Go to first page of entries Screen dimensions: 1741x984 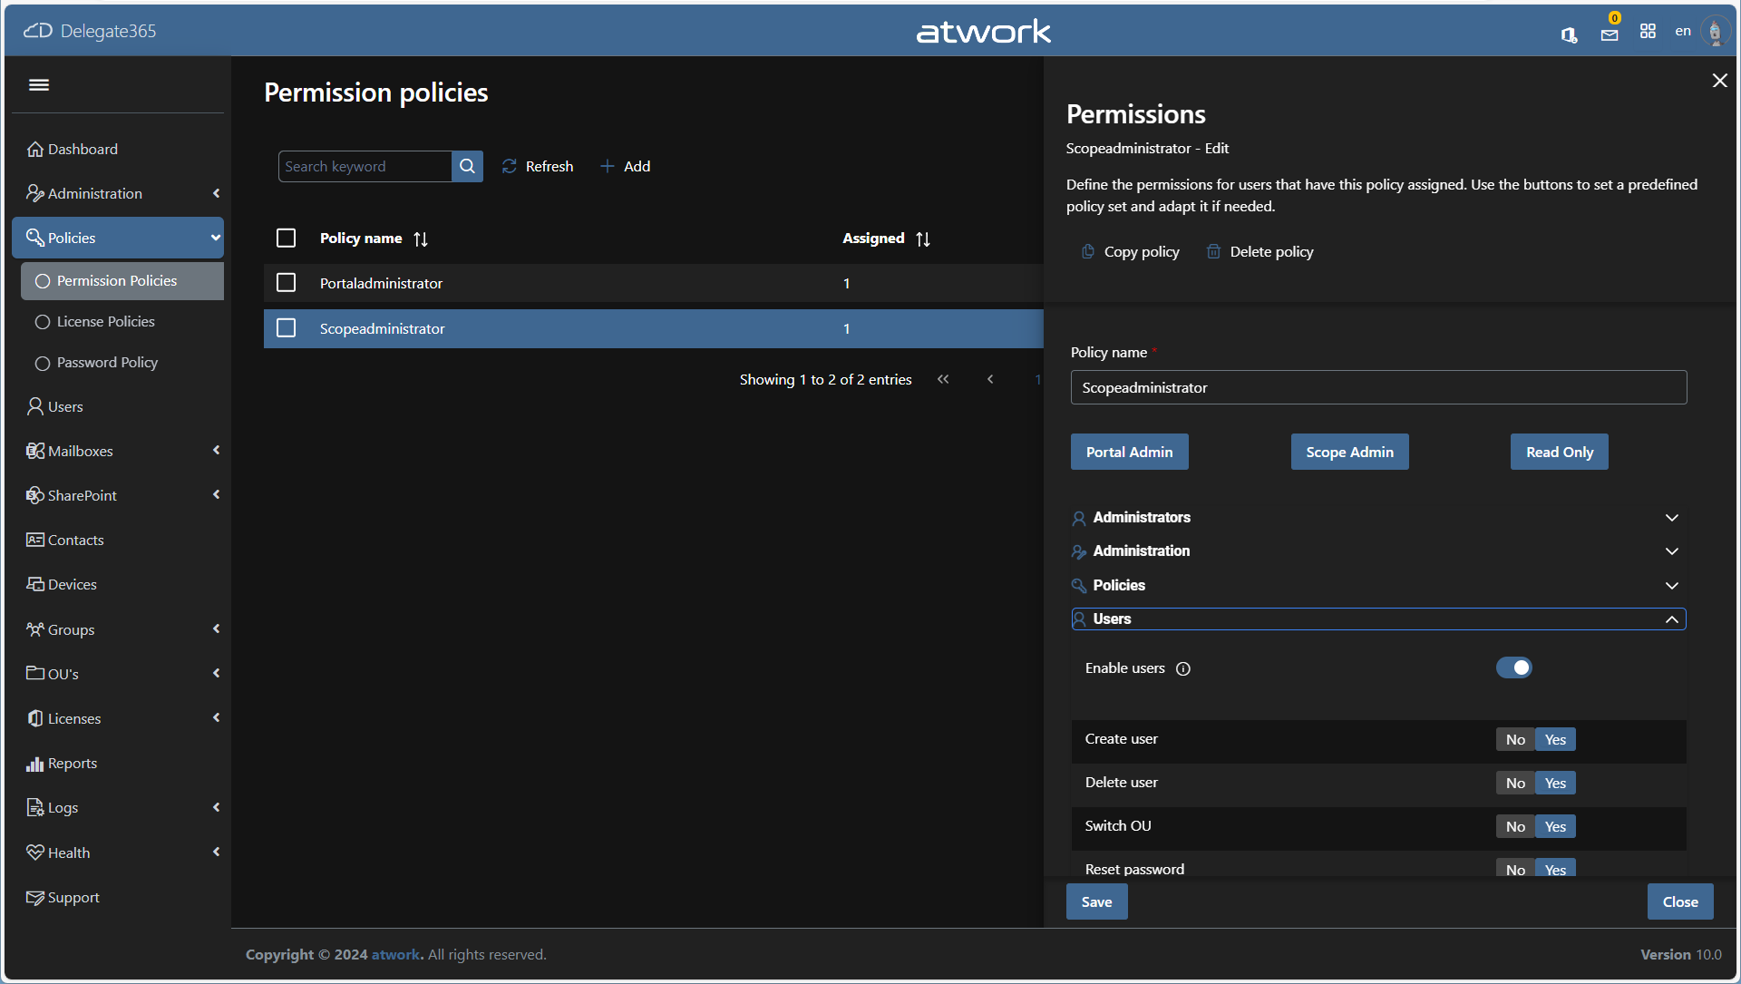[x=943, y=379]
